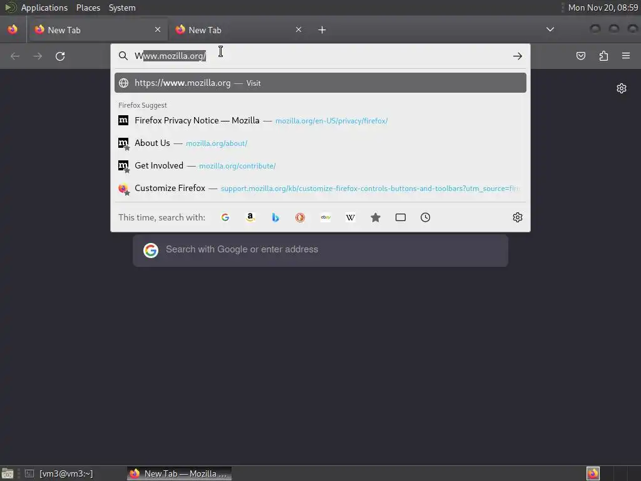The width and height of the screenshot is (641, 481).
Task: Close the second New Tab
Action: pos(299,29)
